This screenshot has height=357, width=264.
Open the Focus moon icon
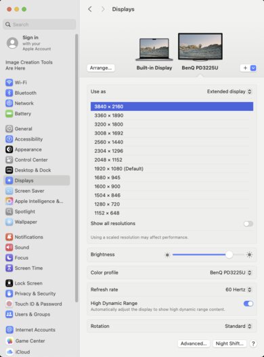[9, 258]
